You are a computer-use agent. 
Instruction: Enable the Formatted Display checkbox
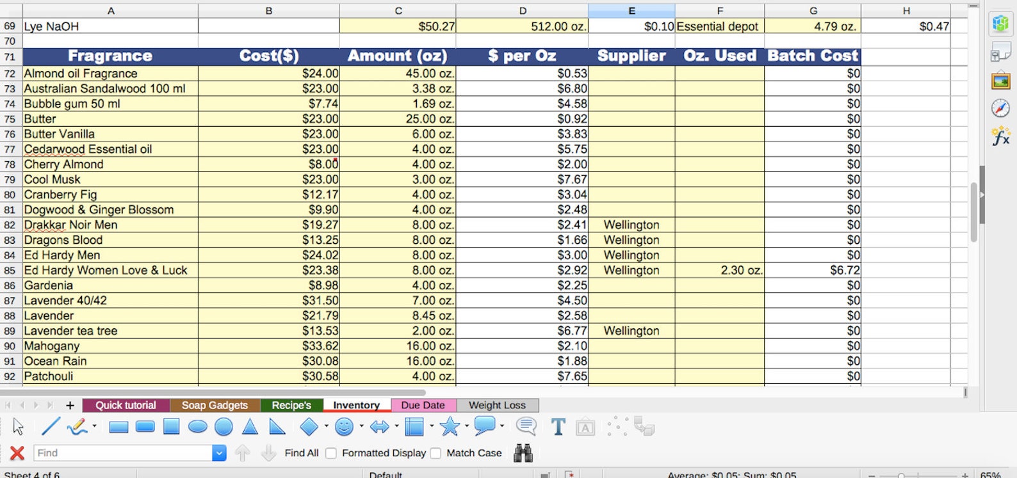(331, 453)
